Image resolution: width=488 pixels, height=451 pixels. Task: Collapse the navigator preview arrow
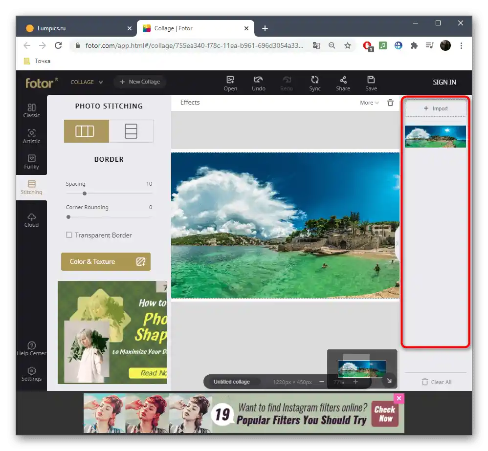click(389, 381)
